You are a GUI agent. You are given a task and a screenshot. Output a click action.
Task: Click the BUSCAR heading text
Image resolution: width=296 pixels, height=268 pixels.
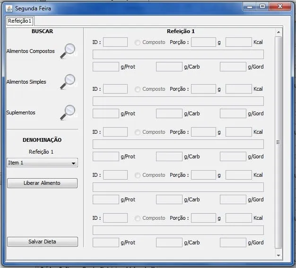point(42,31)
